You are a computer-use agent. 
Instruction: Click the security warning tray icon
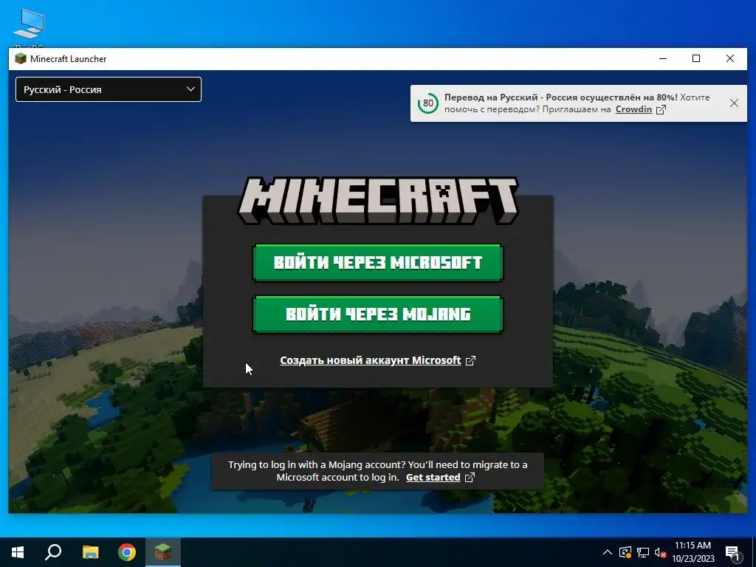pos(625,552)
